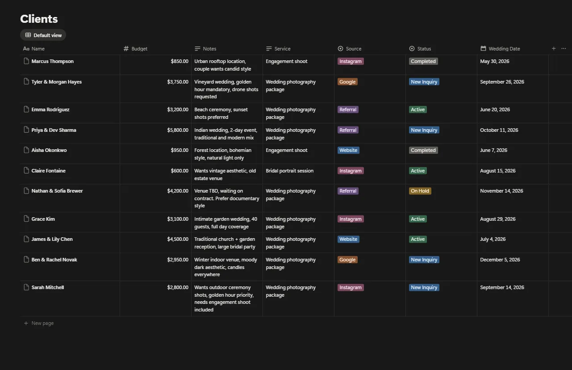Open the Priya & Dev Sharma page
Viewport: 572px width, 370px height.
coord(54,130)
